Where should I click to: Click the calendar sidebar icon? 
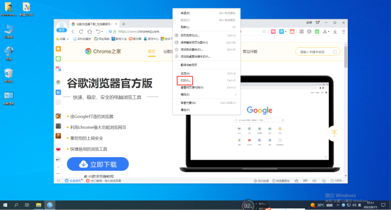point(58,69)
